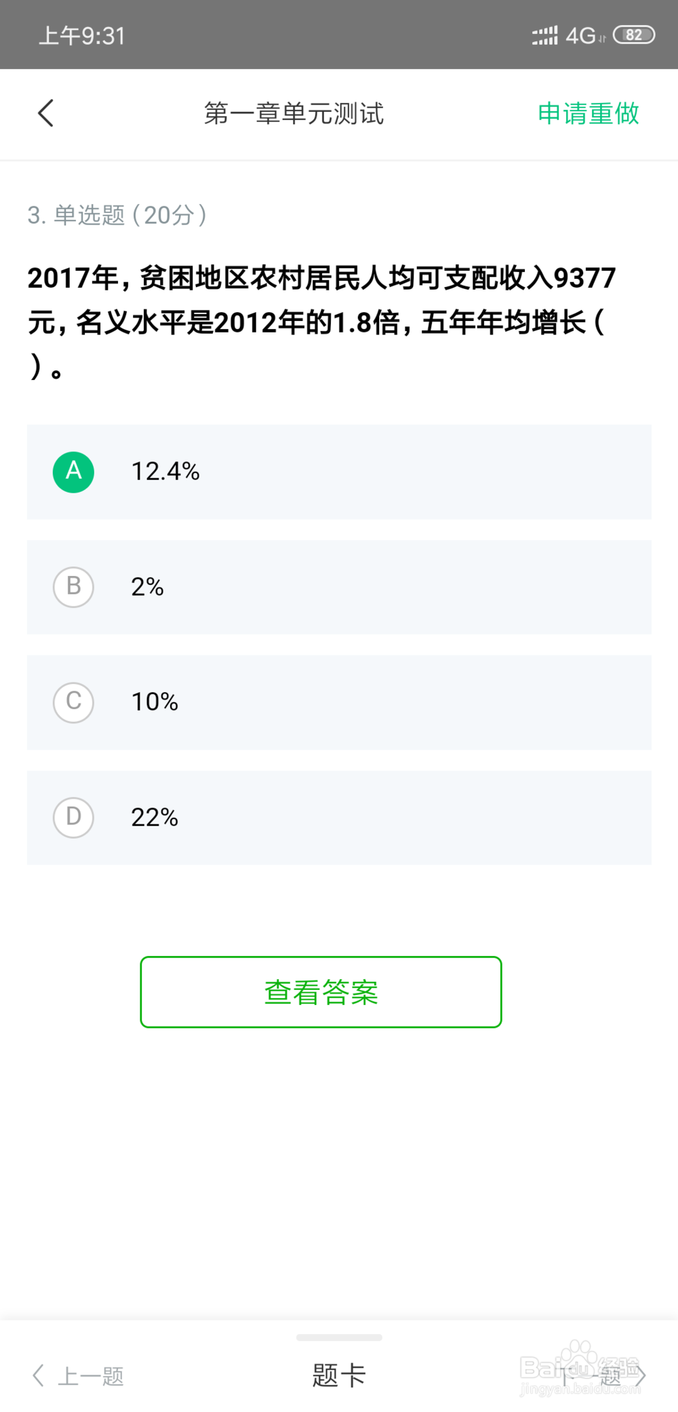678x1412 pixels.
Task: Pull up the bottom sheet handle
Action: 339,1337
